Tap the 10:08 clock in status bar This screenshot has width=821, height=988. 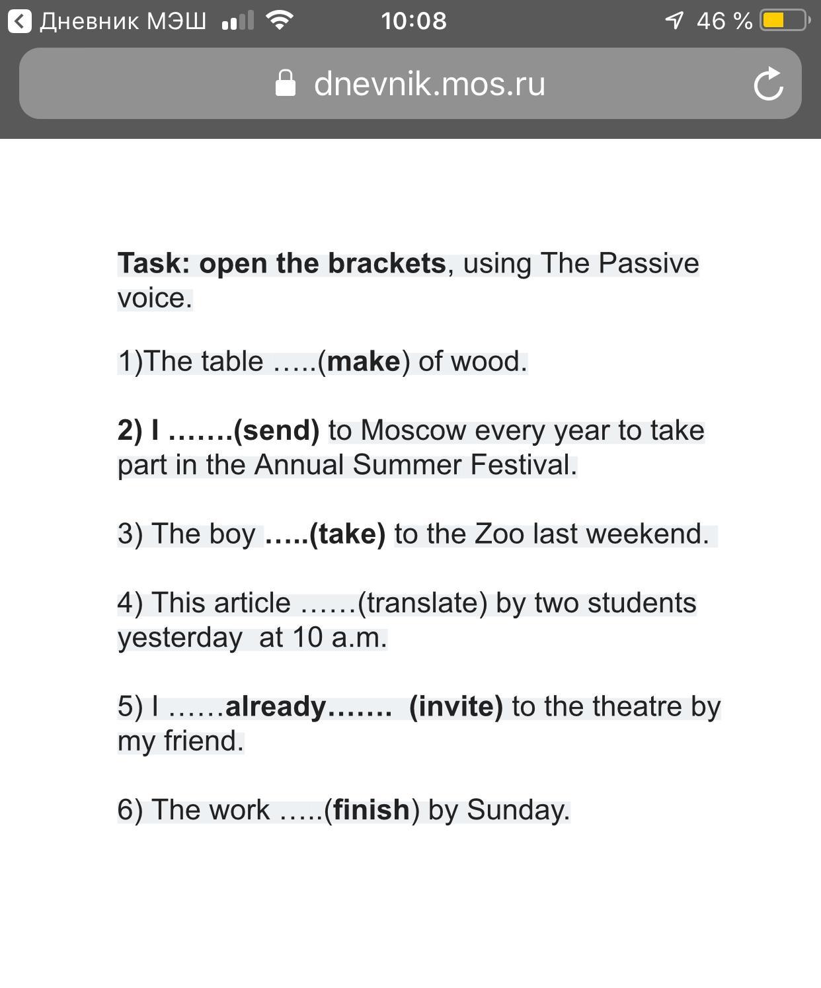tap(414, 21)
